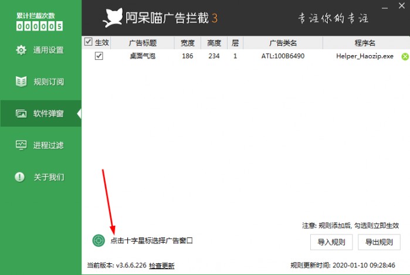The height and width of the screenshot is (275, 410).
Task: Click the book icon beside 规则订阅
Action: point(21,82)
